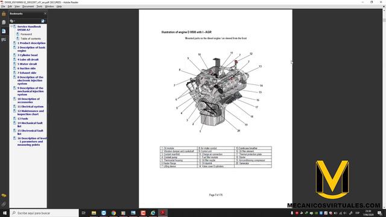The height and width of the screenshot is (217, 386).
Task: Click the 'Page 7 of 176' footer text
Action: [x=216, y=195]
